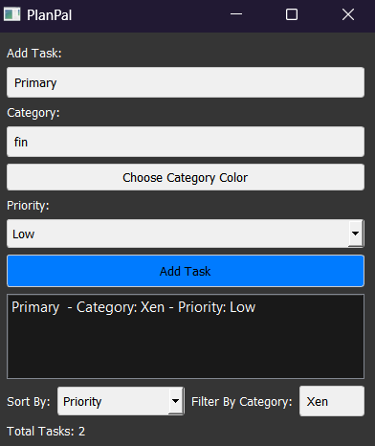Click the blue Add Task button
Image resolution: width=375 pixels, height=446 pixels.
pyautogui.click(x=186, y=271)
